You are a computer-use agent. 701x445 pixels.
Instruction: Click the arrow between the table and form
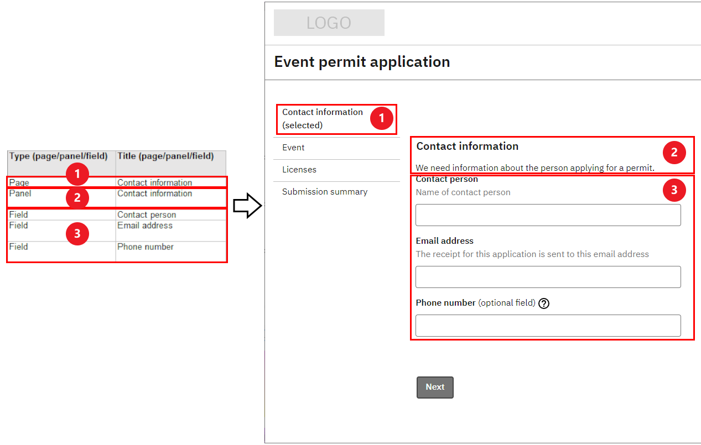tap(247, 206)
